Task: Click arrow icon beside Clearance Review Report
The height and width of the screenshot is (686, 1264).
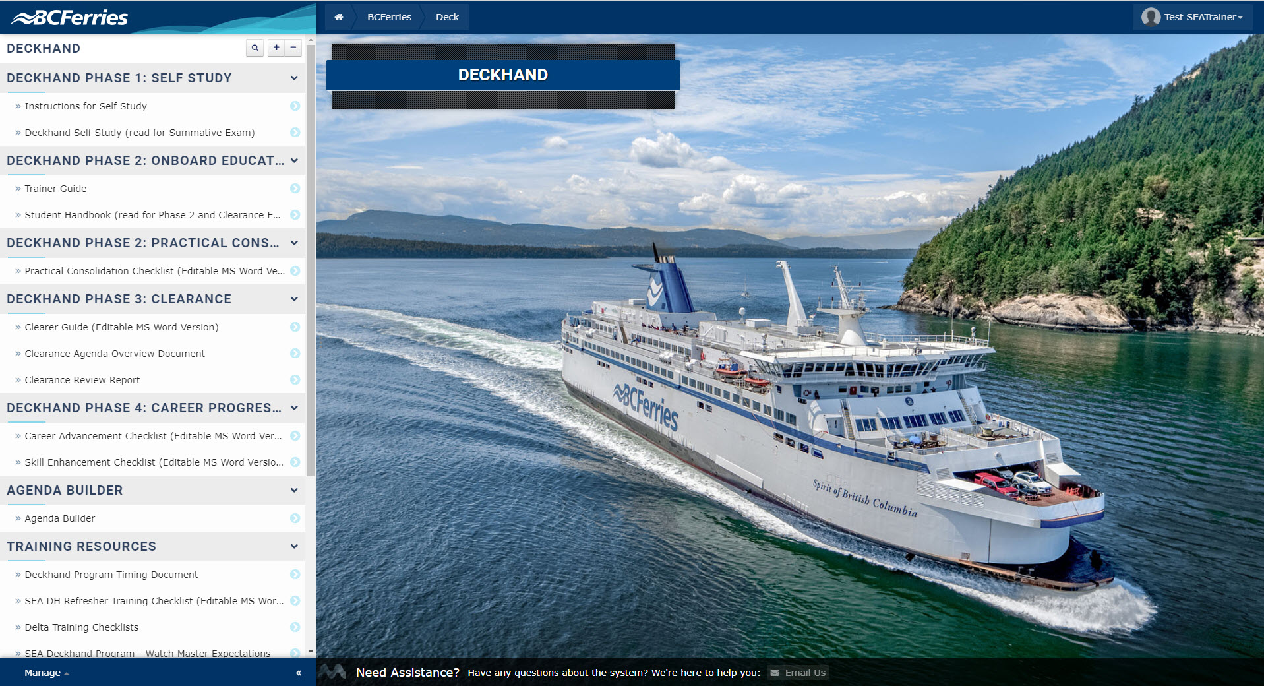Action: point(295,380)
